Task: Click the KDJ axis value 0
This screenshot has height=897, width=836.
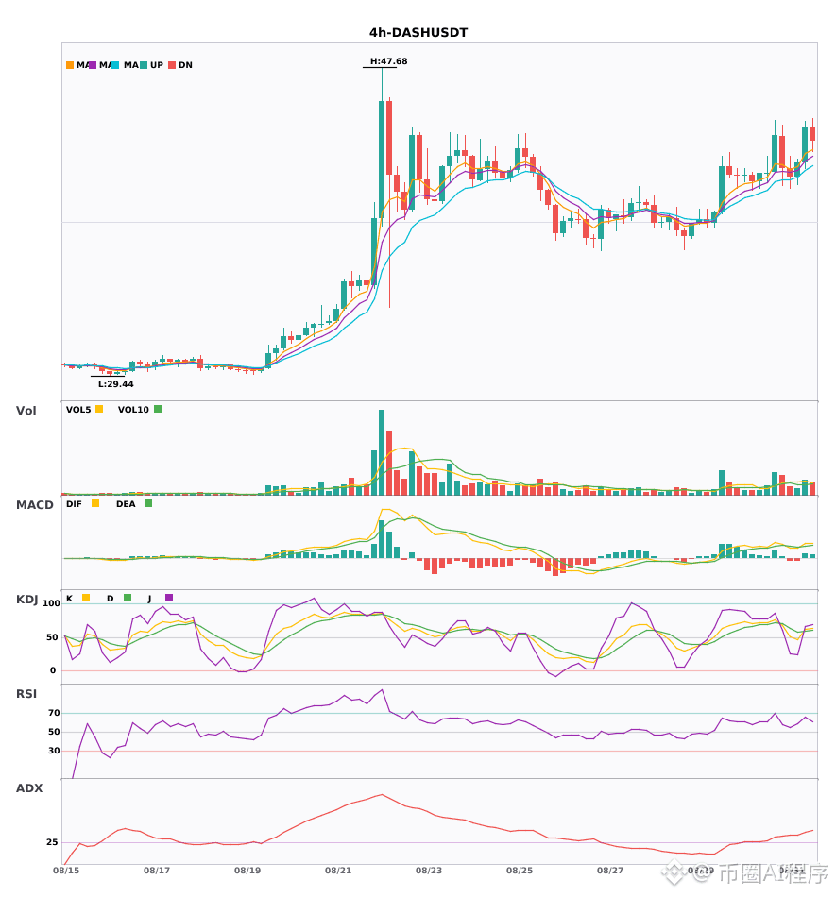Action: click(x=53, y=670)
